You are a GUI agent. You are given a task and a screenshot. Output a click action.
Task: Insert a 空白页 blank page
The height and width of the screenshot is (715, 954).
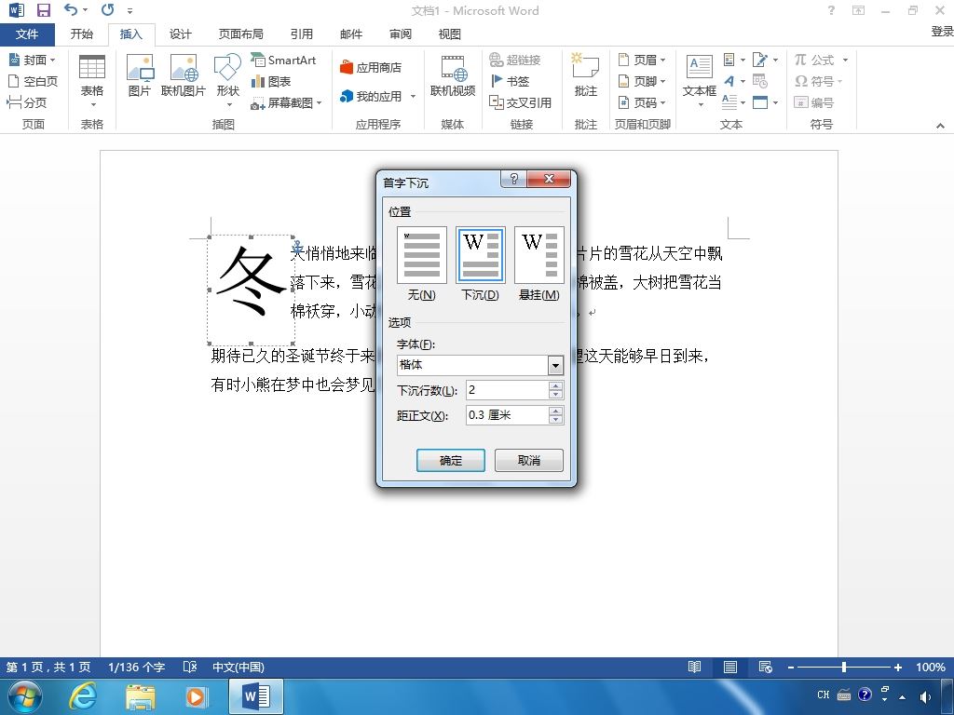(33, 81)
